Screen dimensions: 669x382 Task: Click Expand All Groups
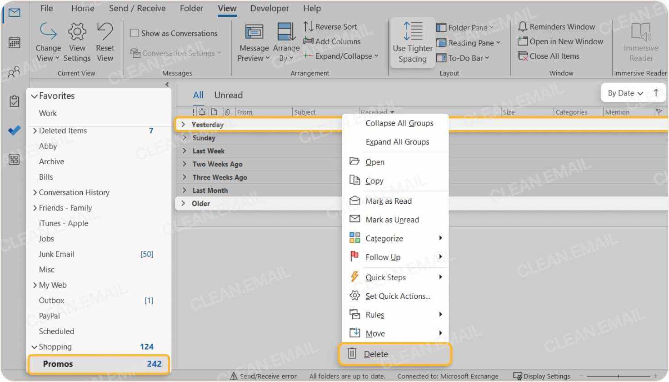[x=397, y=141]
